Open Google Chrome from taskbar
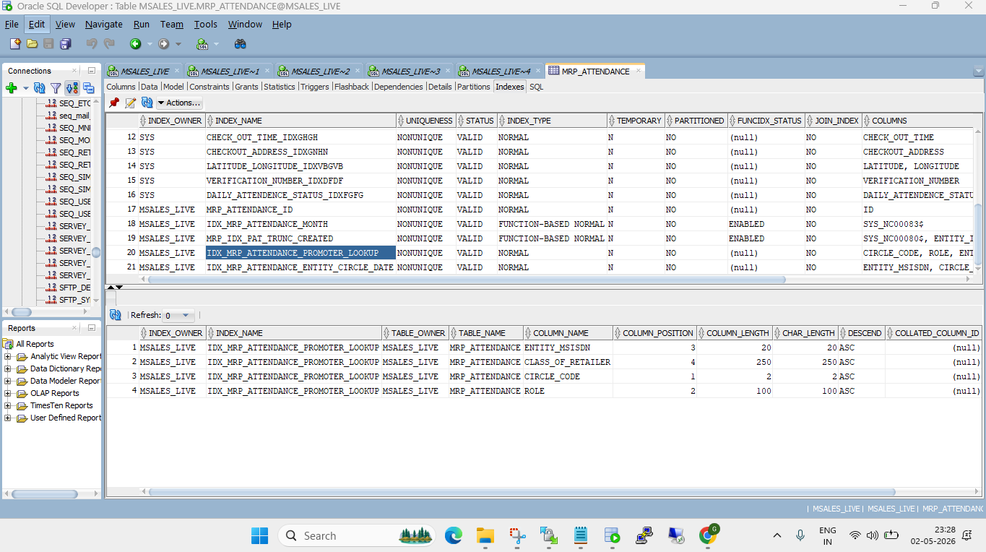The height and width of the screenshot is (552, 986). [709, 536]
